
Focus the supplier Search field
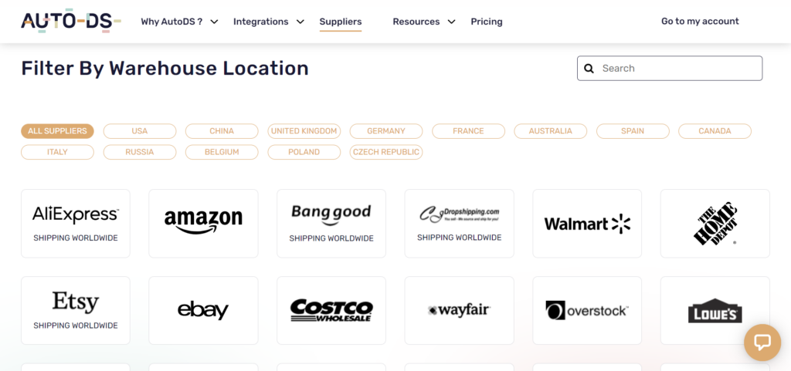tap(670, 69)
